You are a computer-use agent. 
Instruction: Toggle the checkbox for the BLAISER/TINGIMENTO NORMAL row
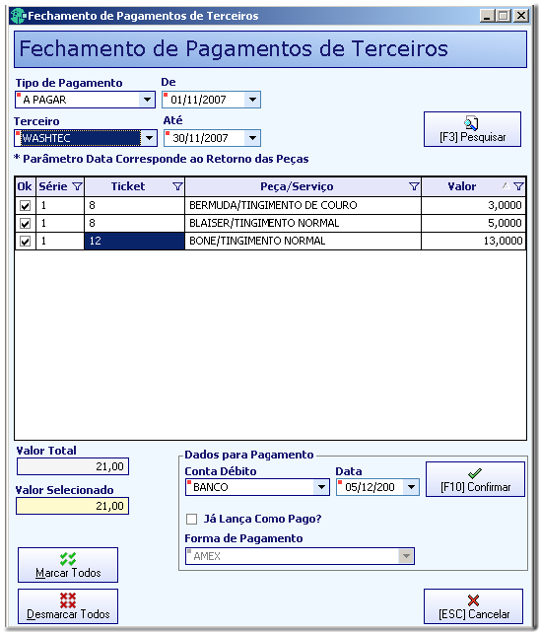[x=25, y=223]
